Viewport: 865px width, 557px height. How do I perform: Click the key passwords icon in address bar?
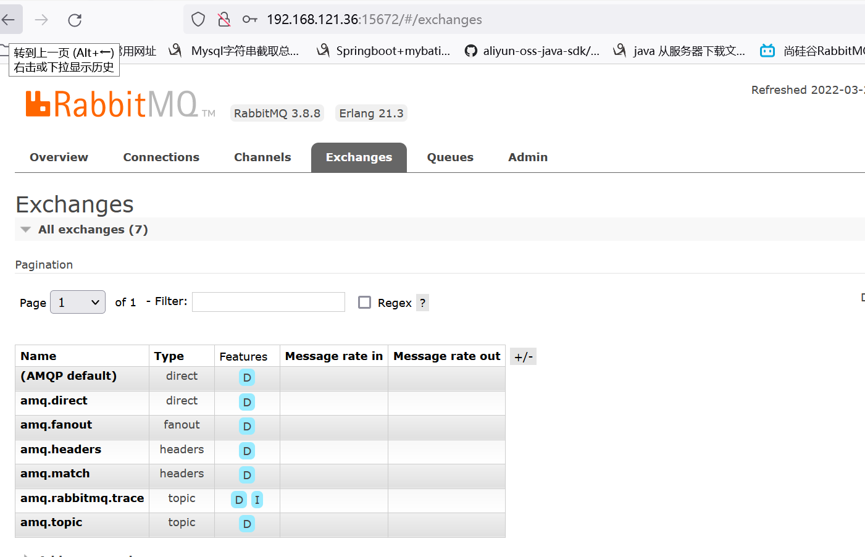pyautogui.click(x=249, y=19)
